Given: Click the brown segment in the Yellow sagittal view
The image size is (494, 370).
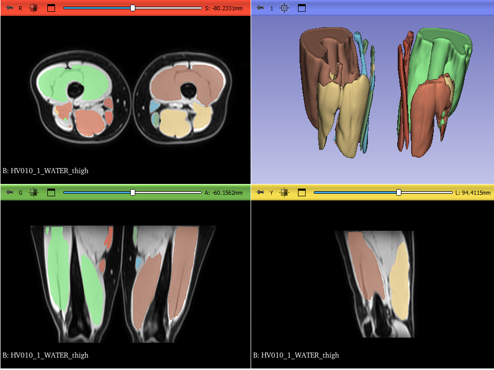Looking at the screenshot, I should coord(365,266).
